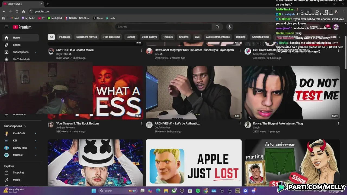Viewport: 347px width, 195px height.
Task: Open options menu for SKY HIGH video
Action: pos(142,50)
